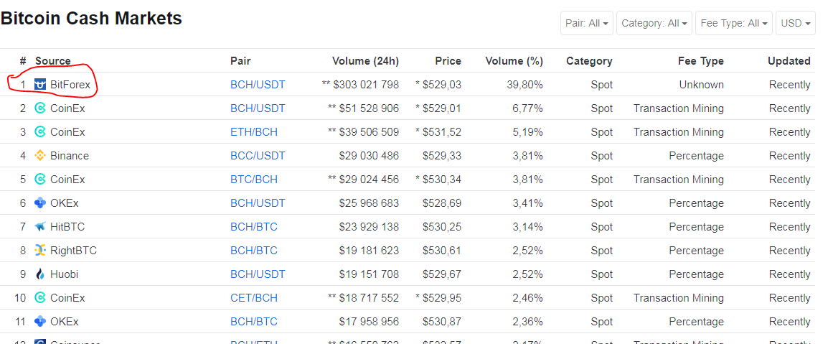
Task: Sort by the Price column header
Action: tap(448, 61)
